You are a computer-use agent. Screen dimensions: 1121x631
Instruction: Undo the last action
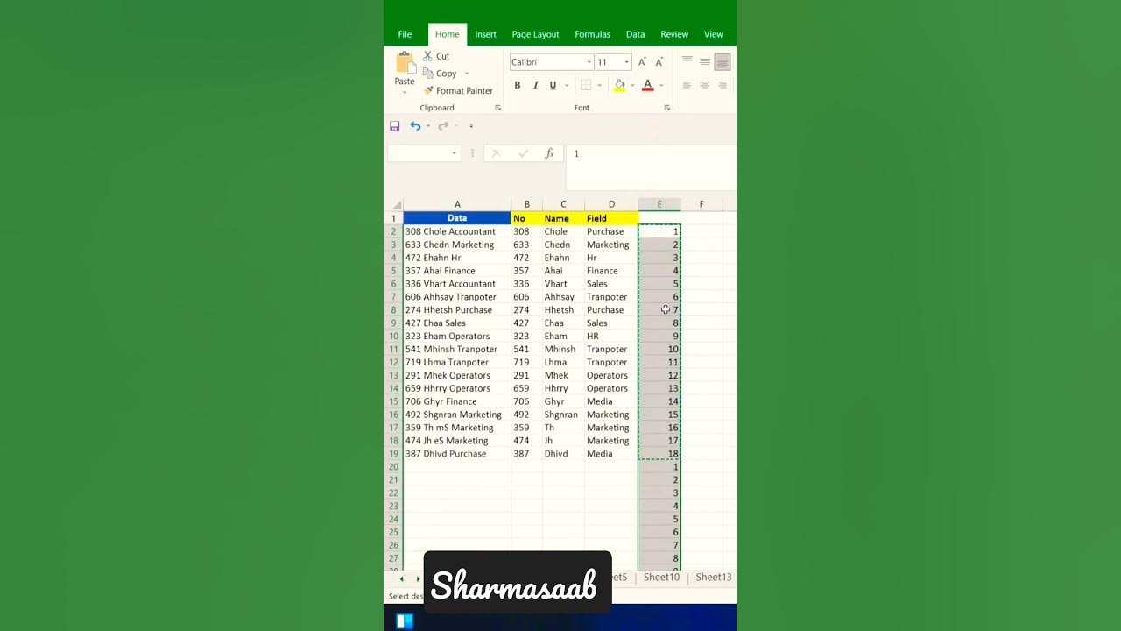[415, 126]
